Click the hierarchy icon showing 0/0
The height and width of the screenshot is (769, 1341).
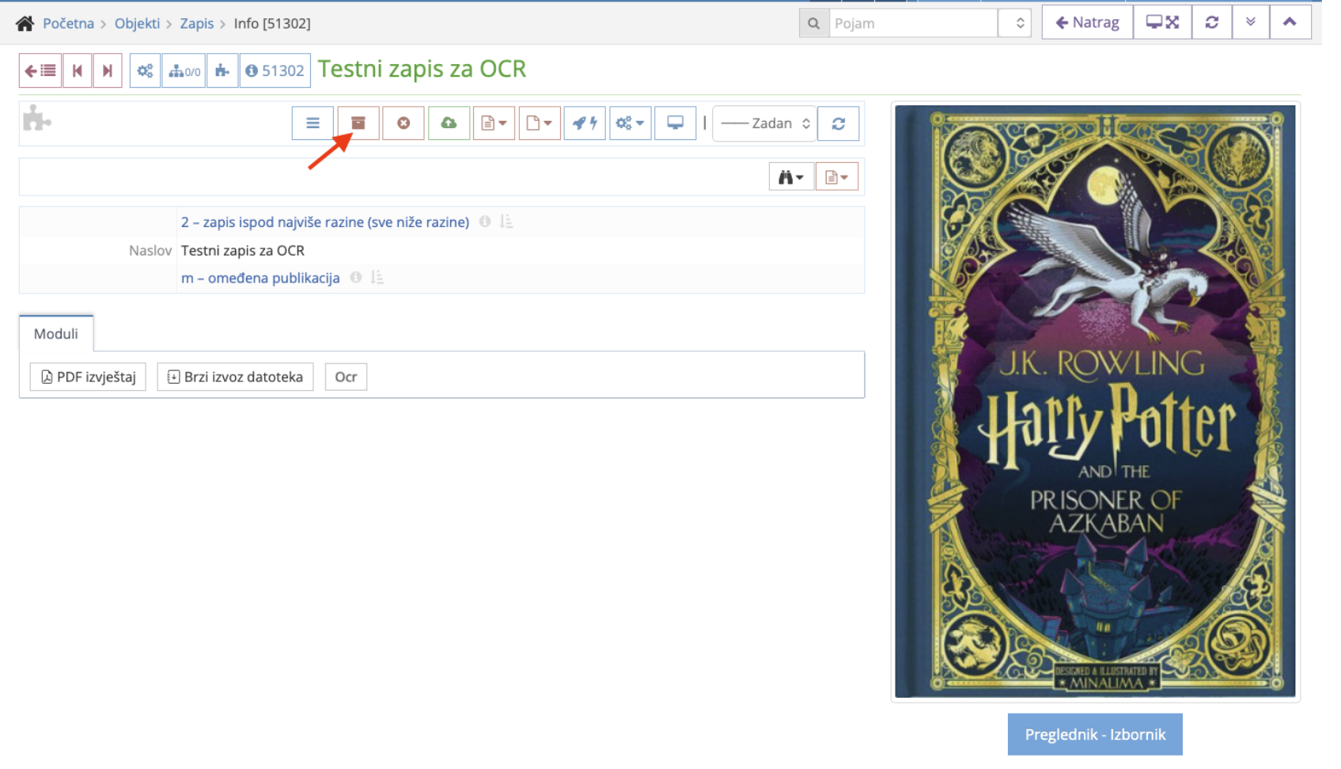pyautogui.click(x=183, y=70)
